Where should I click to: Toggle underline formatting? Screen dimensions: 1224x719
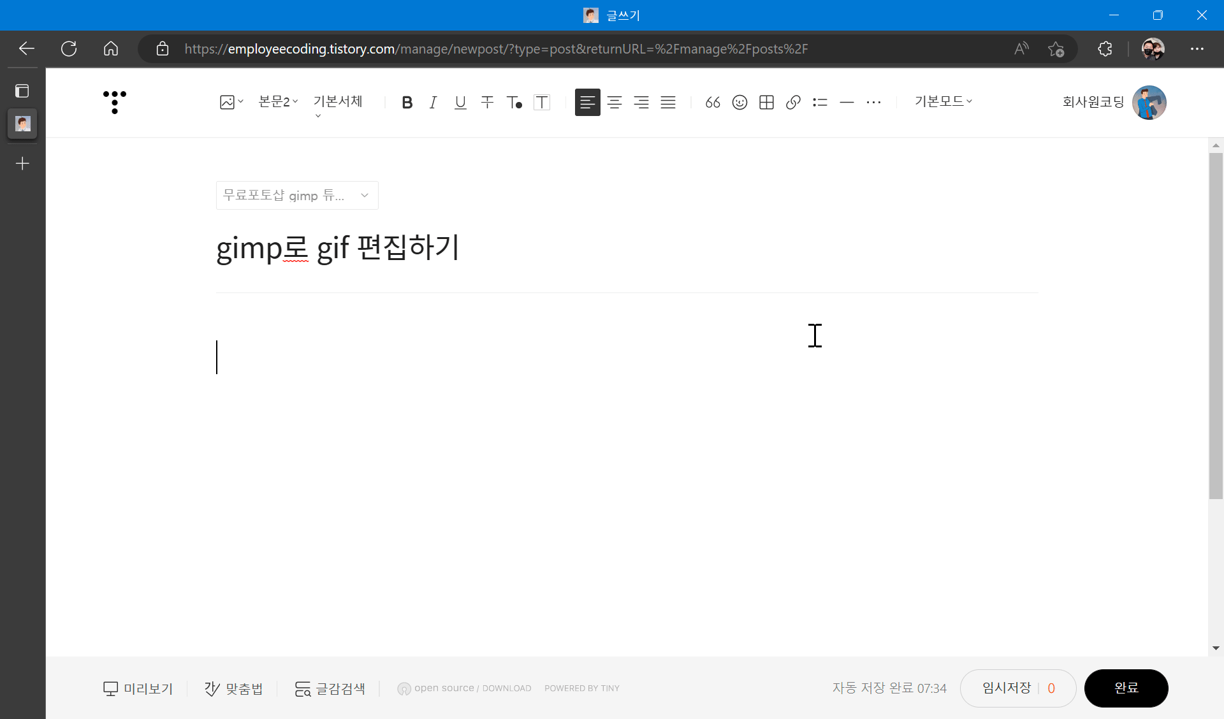pos(460,102)
